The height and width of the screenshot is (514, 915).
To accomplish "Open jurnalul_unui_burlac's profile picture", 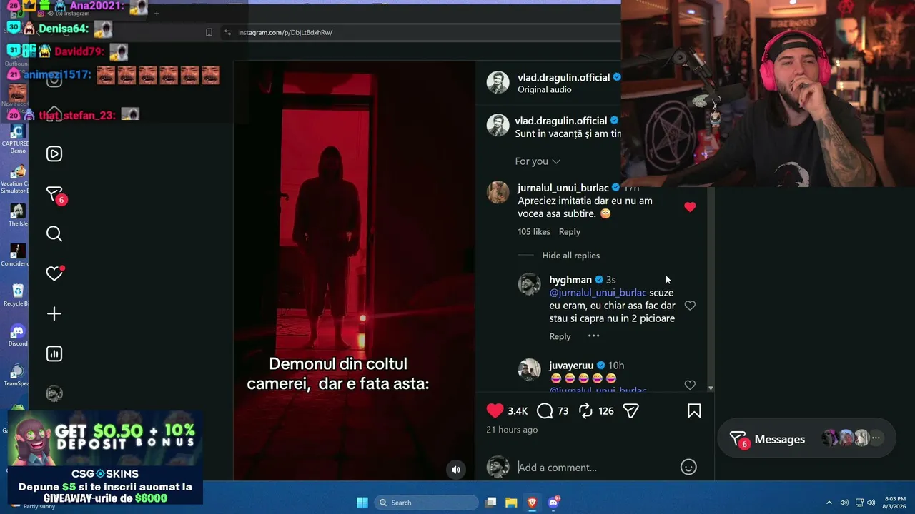I will [x=498, y=193].
